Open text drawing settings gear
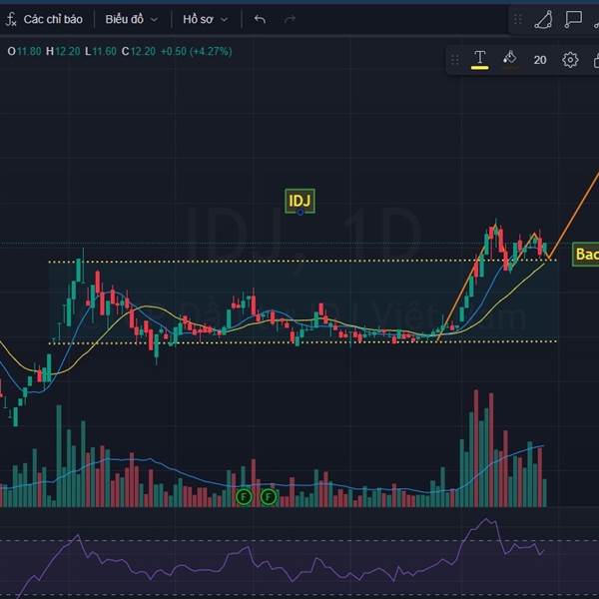 click(x=570, y=60)
